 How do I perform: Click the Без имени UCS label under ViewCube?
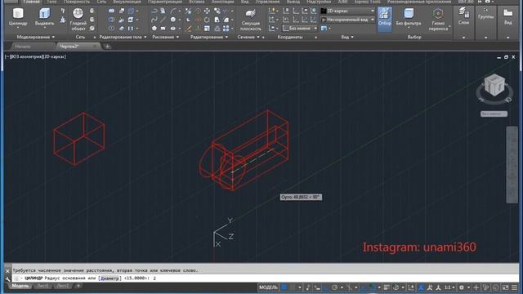pos(494,114)
